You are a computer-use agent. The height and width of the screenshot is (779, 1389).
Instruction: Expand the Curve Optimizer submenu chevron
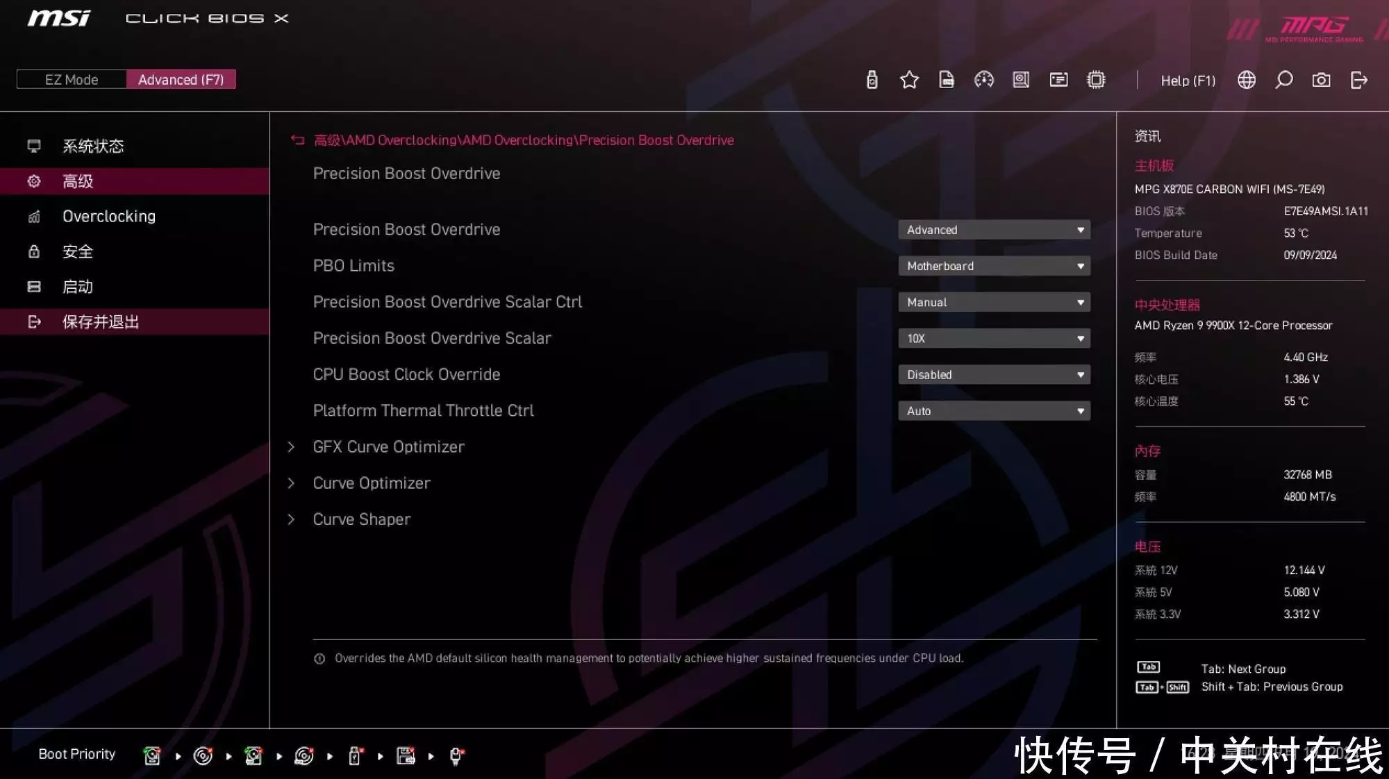point(291,483)
